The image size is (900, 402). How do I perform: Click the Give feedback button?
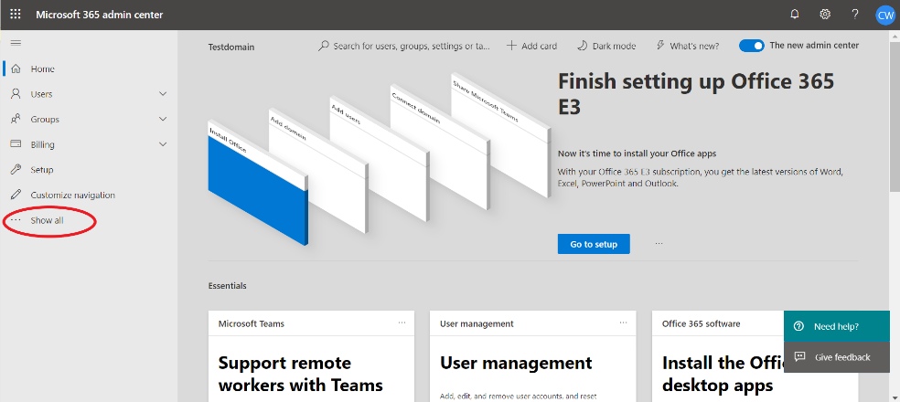pyautogui.click(x=836, y=357)
